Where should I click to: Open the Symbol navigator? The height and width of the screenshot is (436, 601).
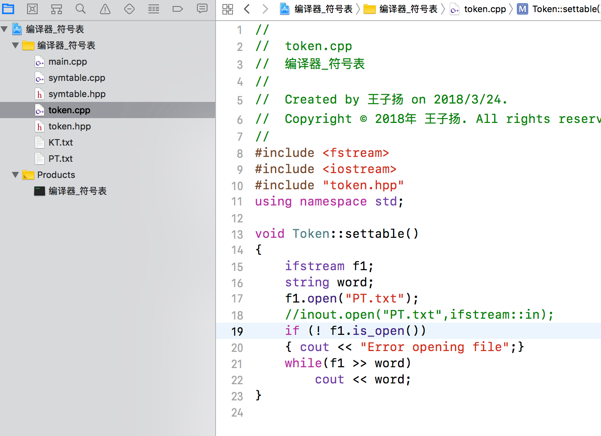[x=57, y=8]
